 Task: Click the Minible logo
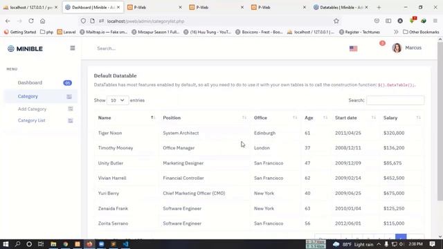pyautogui.click(x=25, y=49)
